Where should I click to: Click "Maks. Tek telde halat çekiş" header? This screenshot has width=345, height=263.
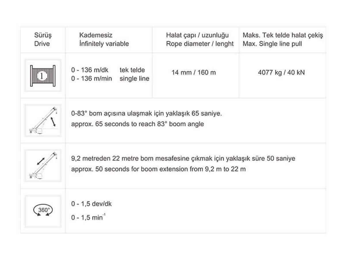pos(283,35)
